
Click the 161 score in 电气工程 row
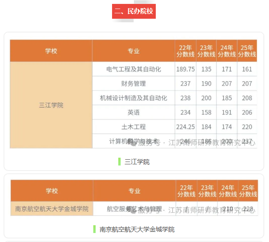pyautogui.click(x=247, y=69)
